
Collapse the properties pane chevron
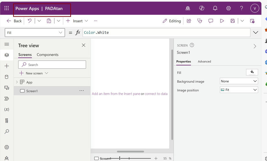click(x=255, y=46)
